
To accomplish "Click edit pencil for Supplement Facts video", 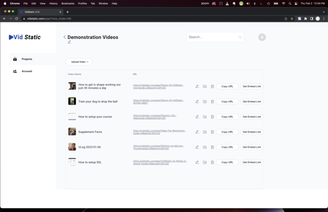I will pos(197,132).
